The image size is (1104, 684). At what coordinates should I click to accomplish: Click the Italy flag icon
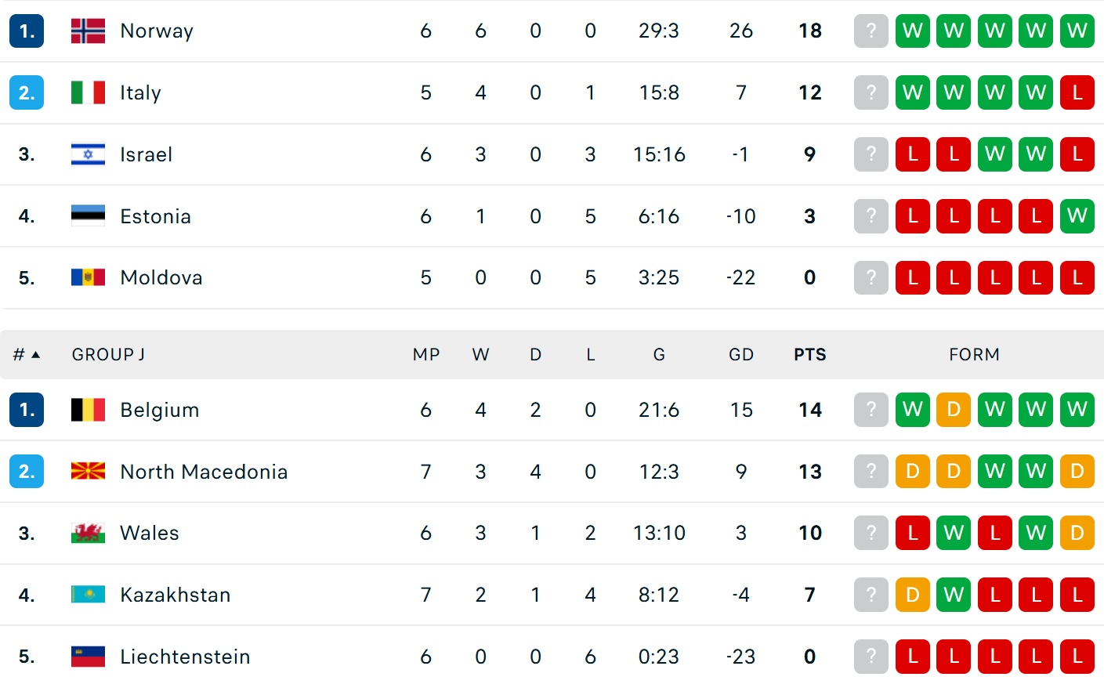tap(88, 92)
